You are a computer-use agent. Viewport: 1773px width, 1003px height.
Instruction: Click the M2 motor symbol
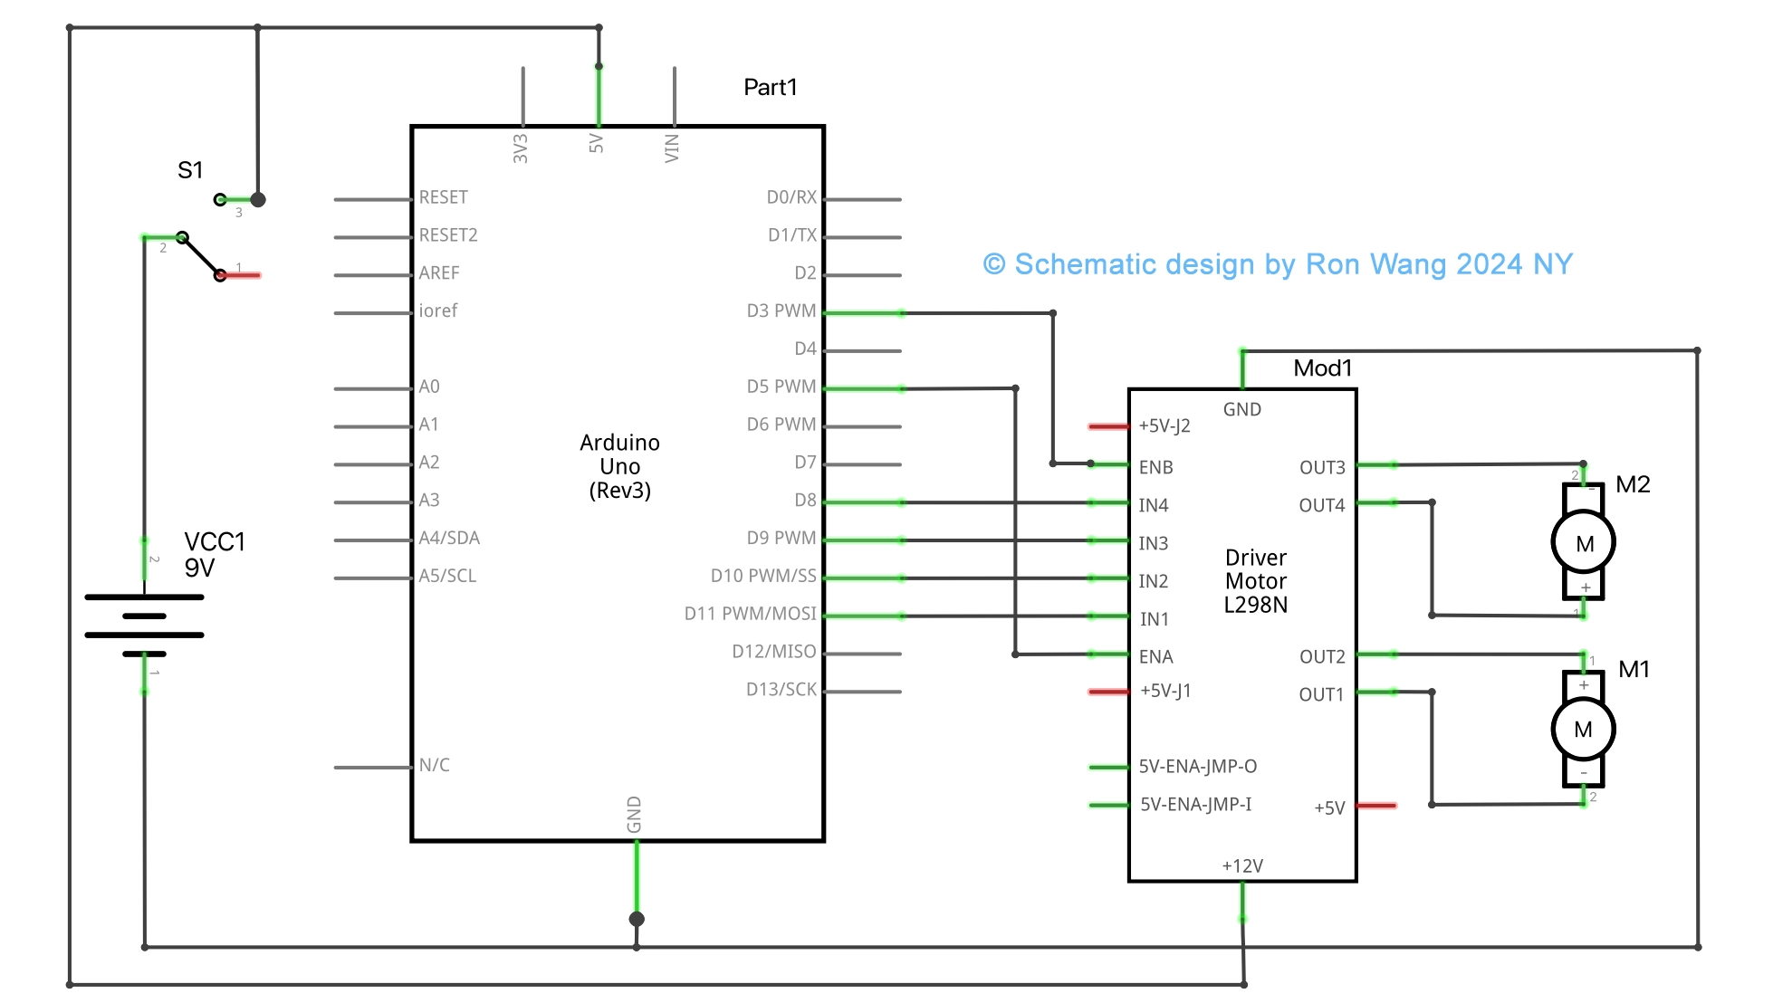1584,543
